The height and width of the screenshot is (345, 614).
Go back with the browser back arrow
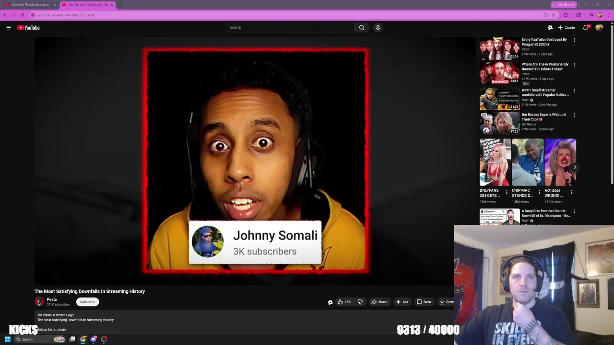click(5, 15)
